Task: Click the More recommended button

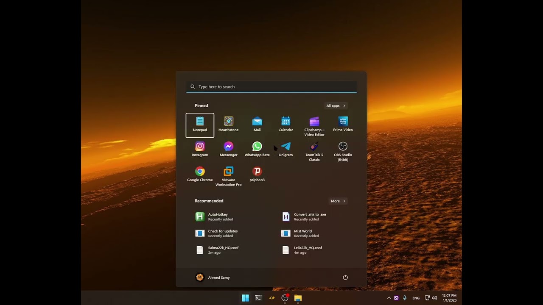Action: (x=338, y=201)
